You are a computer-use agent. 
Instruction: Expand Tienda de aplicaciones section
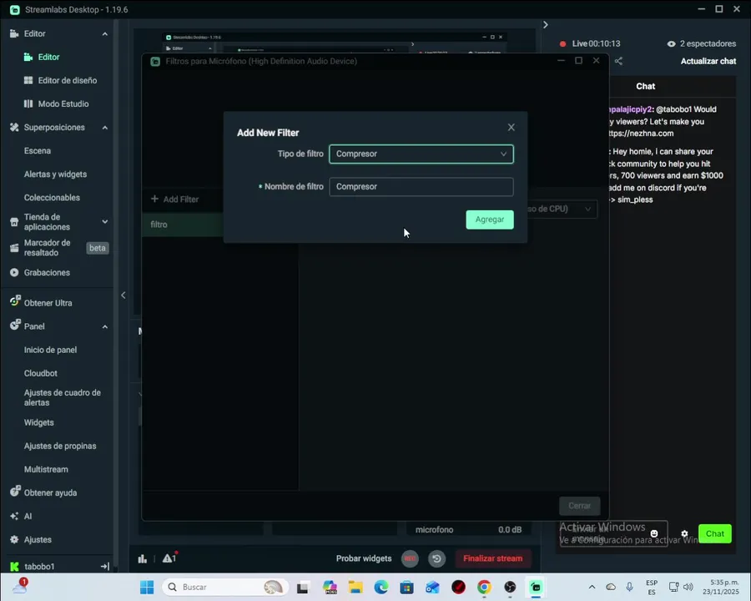click(105, 222)
